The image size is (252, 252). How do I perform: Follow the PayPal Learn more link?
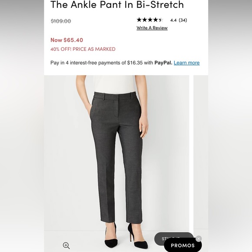186,63
